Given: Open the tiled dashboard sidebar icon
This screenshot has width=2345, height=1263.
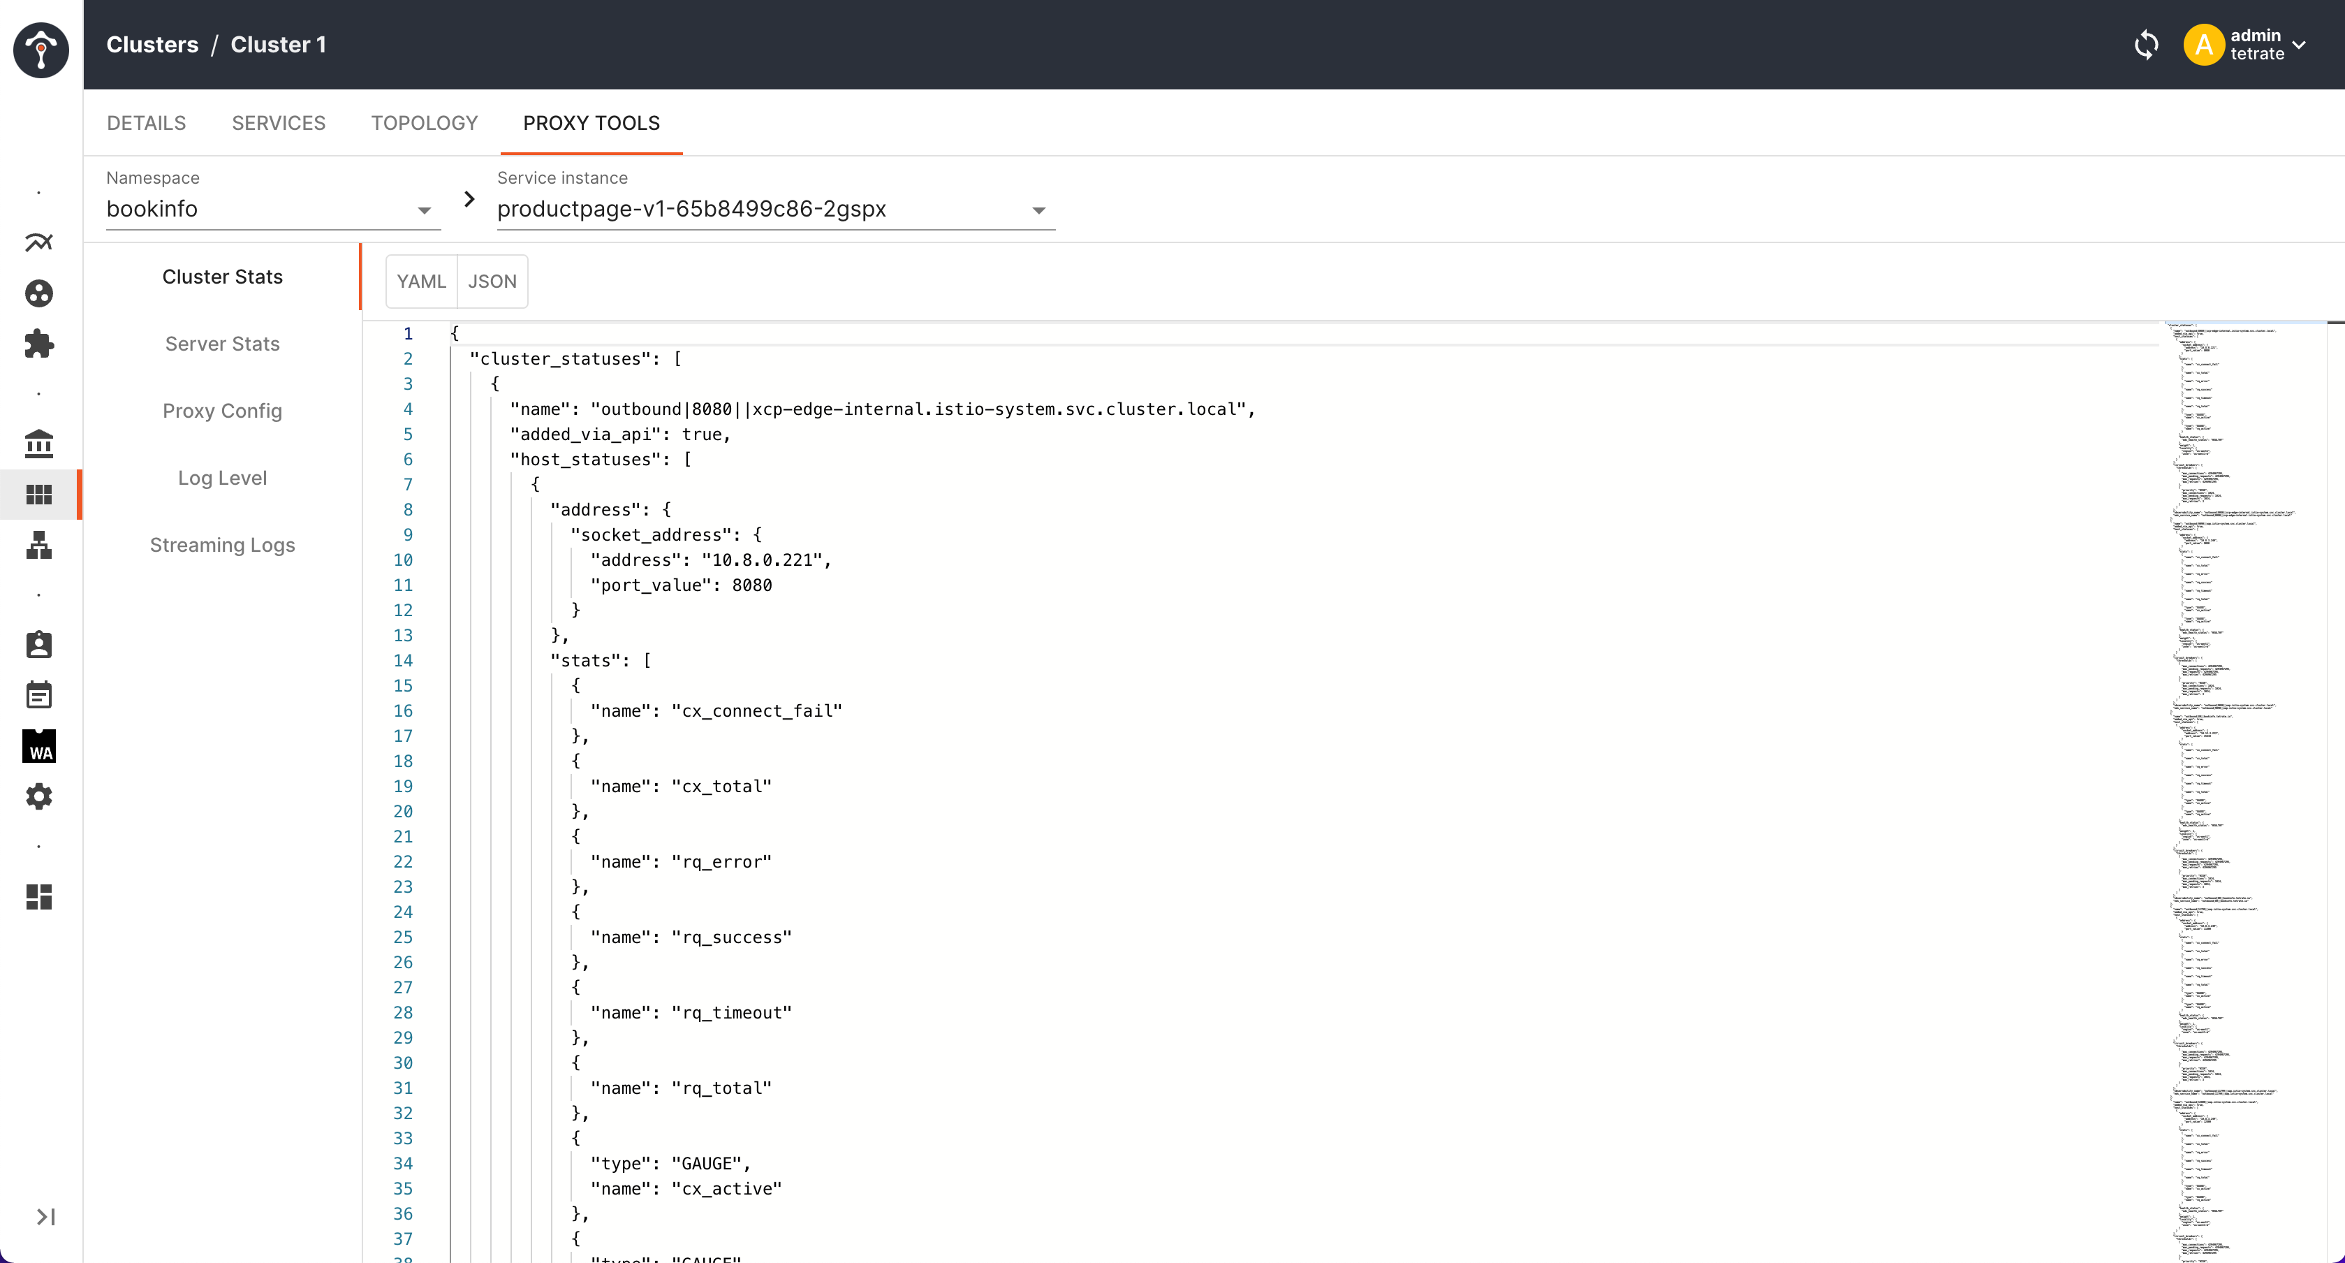Looking at the screenshot, I should click(x=39, y=897).
